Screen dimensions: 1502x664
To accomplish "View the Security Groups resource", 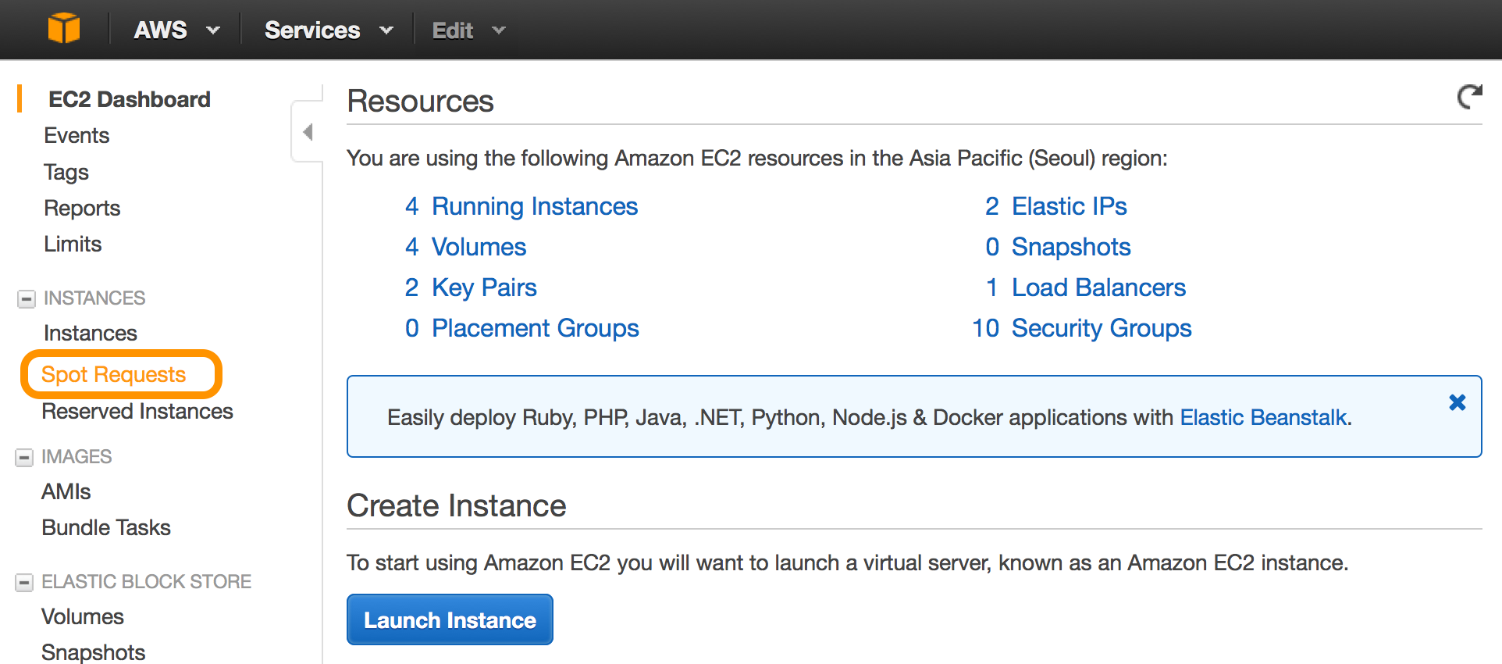I will 1101,328.
